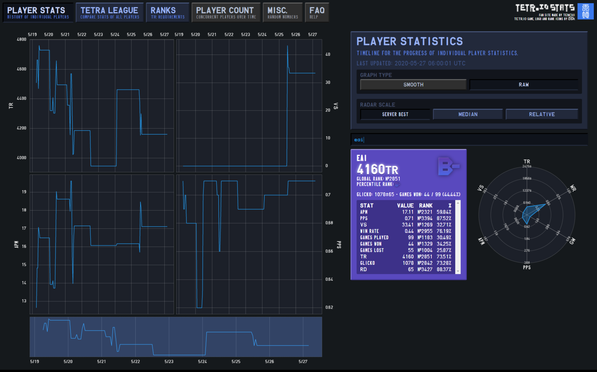Click the TR history chart
Screen dimensions: 597x372
102,106
